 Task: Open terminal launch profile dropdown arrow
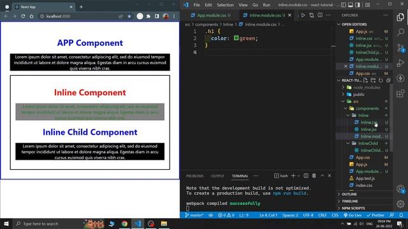point(299,176)
